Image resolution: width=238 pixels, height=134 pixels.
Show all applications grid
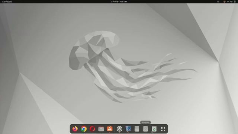tap(163, 129)
